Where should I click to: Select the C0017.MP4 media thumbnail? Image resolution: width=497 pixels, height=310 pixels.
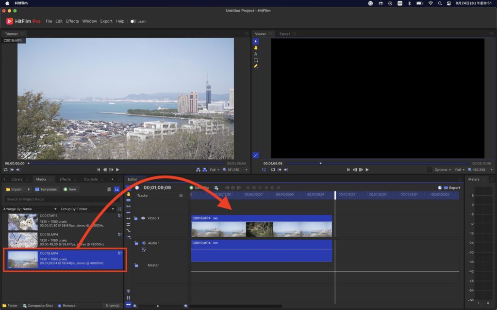pyautogui.click(x=23, y=221)
